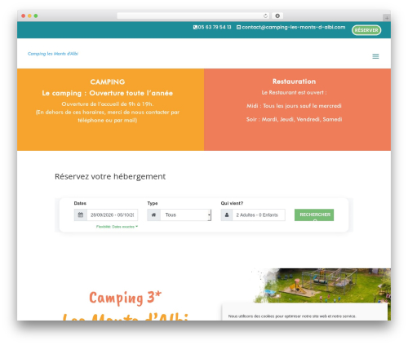Image resolution: width=408 pixels, height=345 pixels.
Task: Open contact@camping-les-monts-d-albi.com email link
Action: pyautogui.click(x=294, y=27)
